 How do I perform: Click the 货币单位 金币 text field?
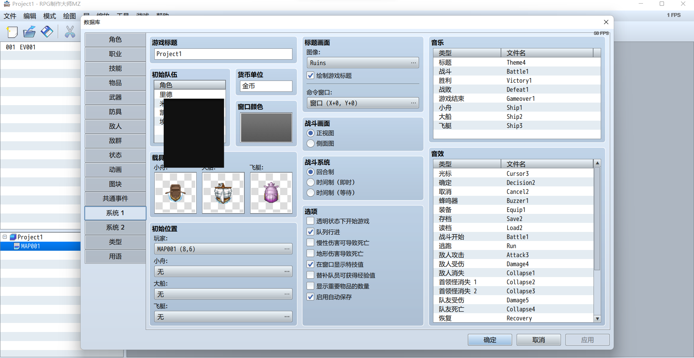pos(266,86)
